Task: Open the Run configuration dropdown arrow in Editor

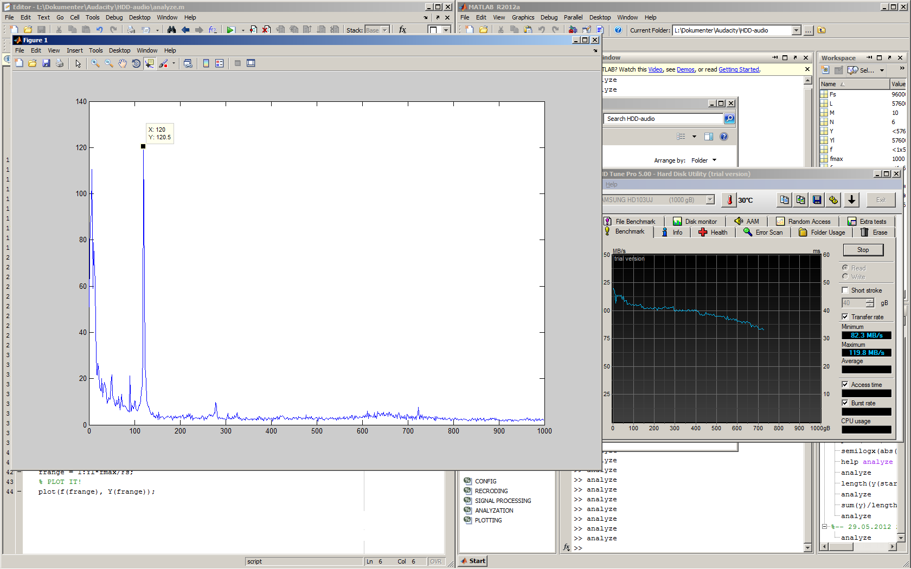Action: pyautogui.click(x=242, y=30)
